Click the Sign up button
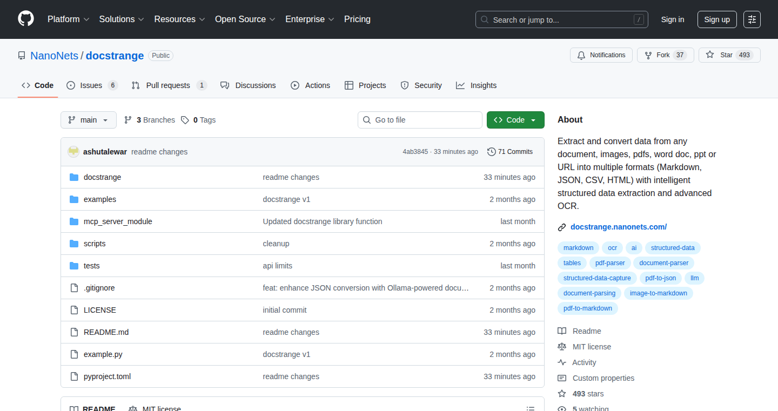 click(717, 19)
